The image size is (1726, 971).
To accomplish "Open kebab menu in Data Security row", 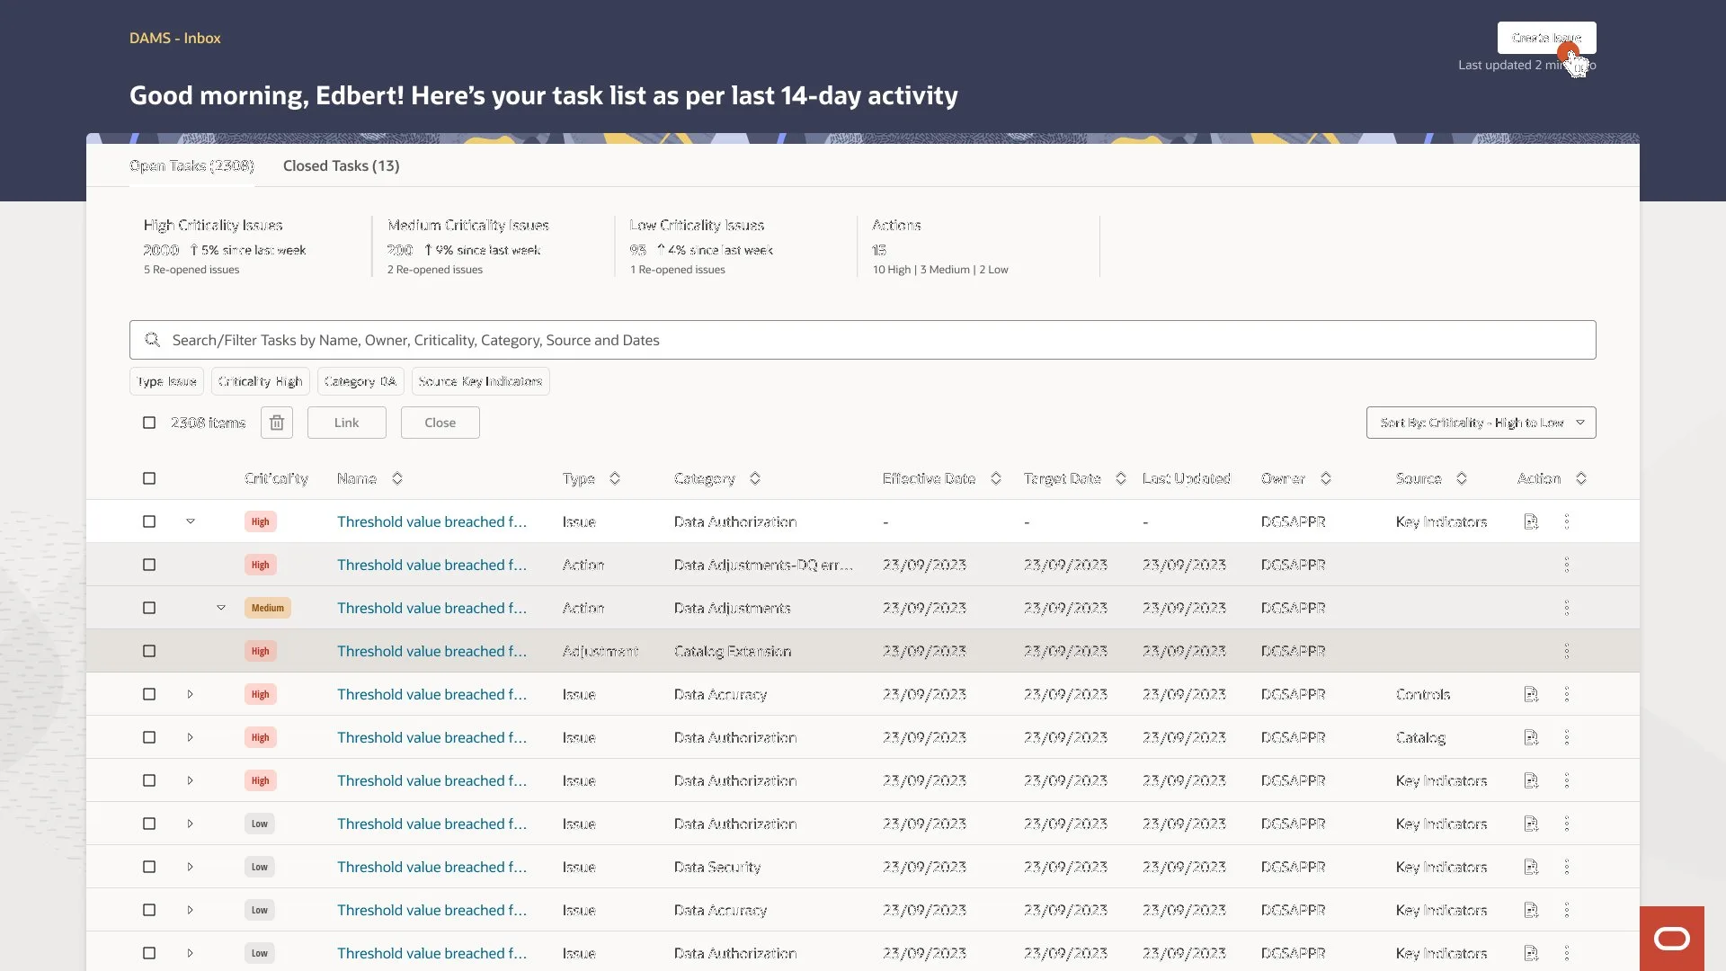I will pyautogui.click(x=1567, y=867).
